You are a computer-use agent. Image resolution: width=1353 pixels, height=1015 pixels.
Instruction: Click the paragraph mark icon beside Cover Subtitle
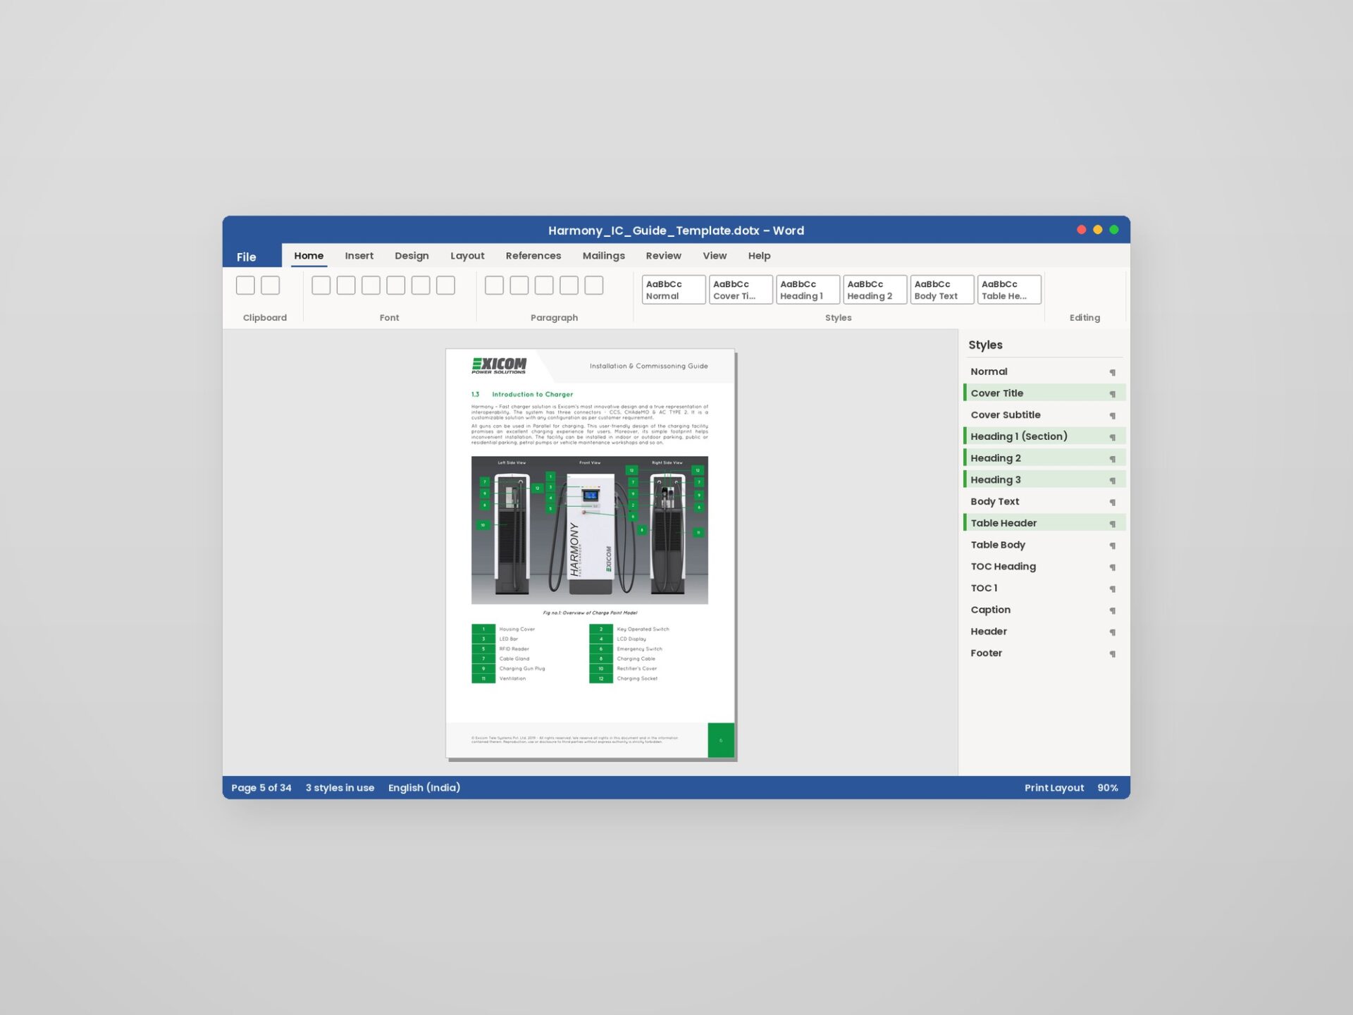tap(1113, 416)
